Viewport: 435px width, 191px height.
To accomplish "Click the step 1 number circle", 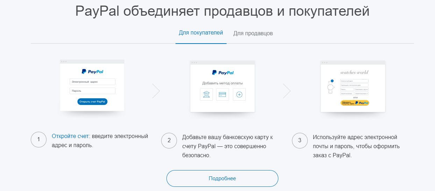I will [39, 140].
